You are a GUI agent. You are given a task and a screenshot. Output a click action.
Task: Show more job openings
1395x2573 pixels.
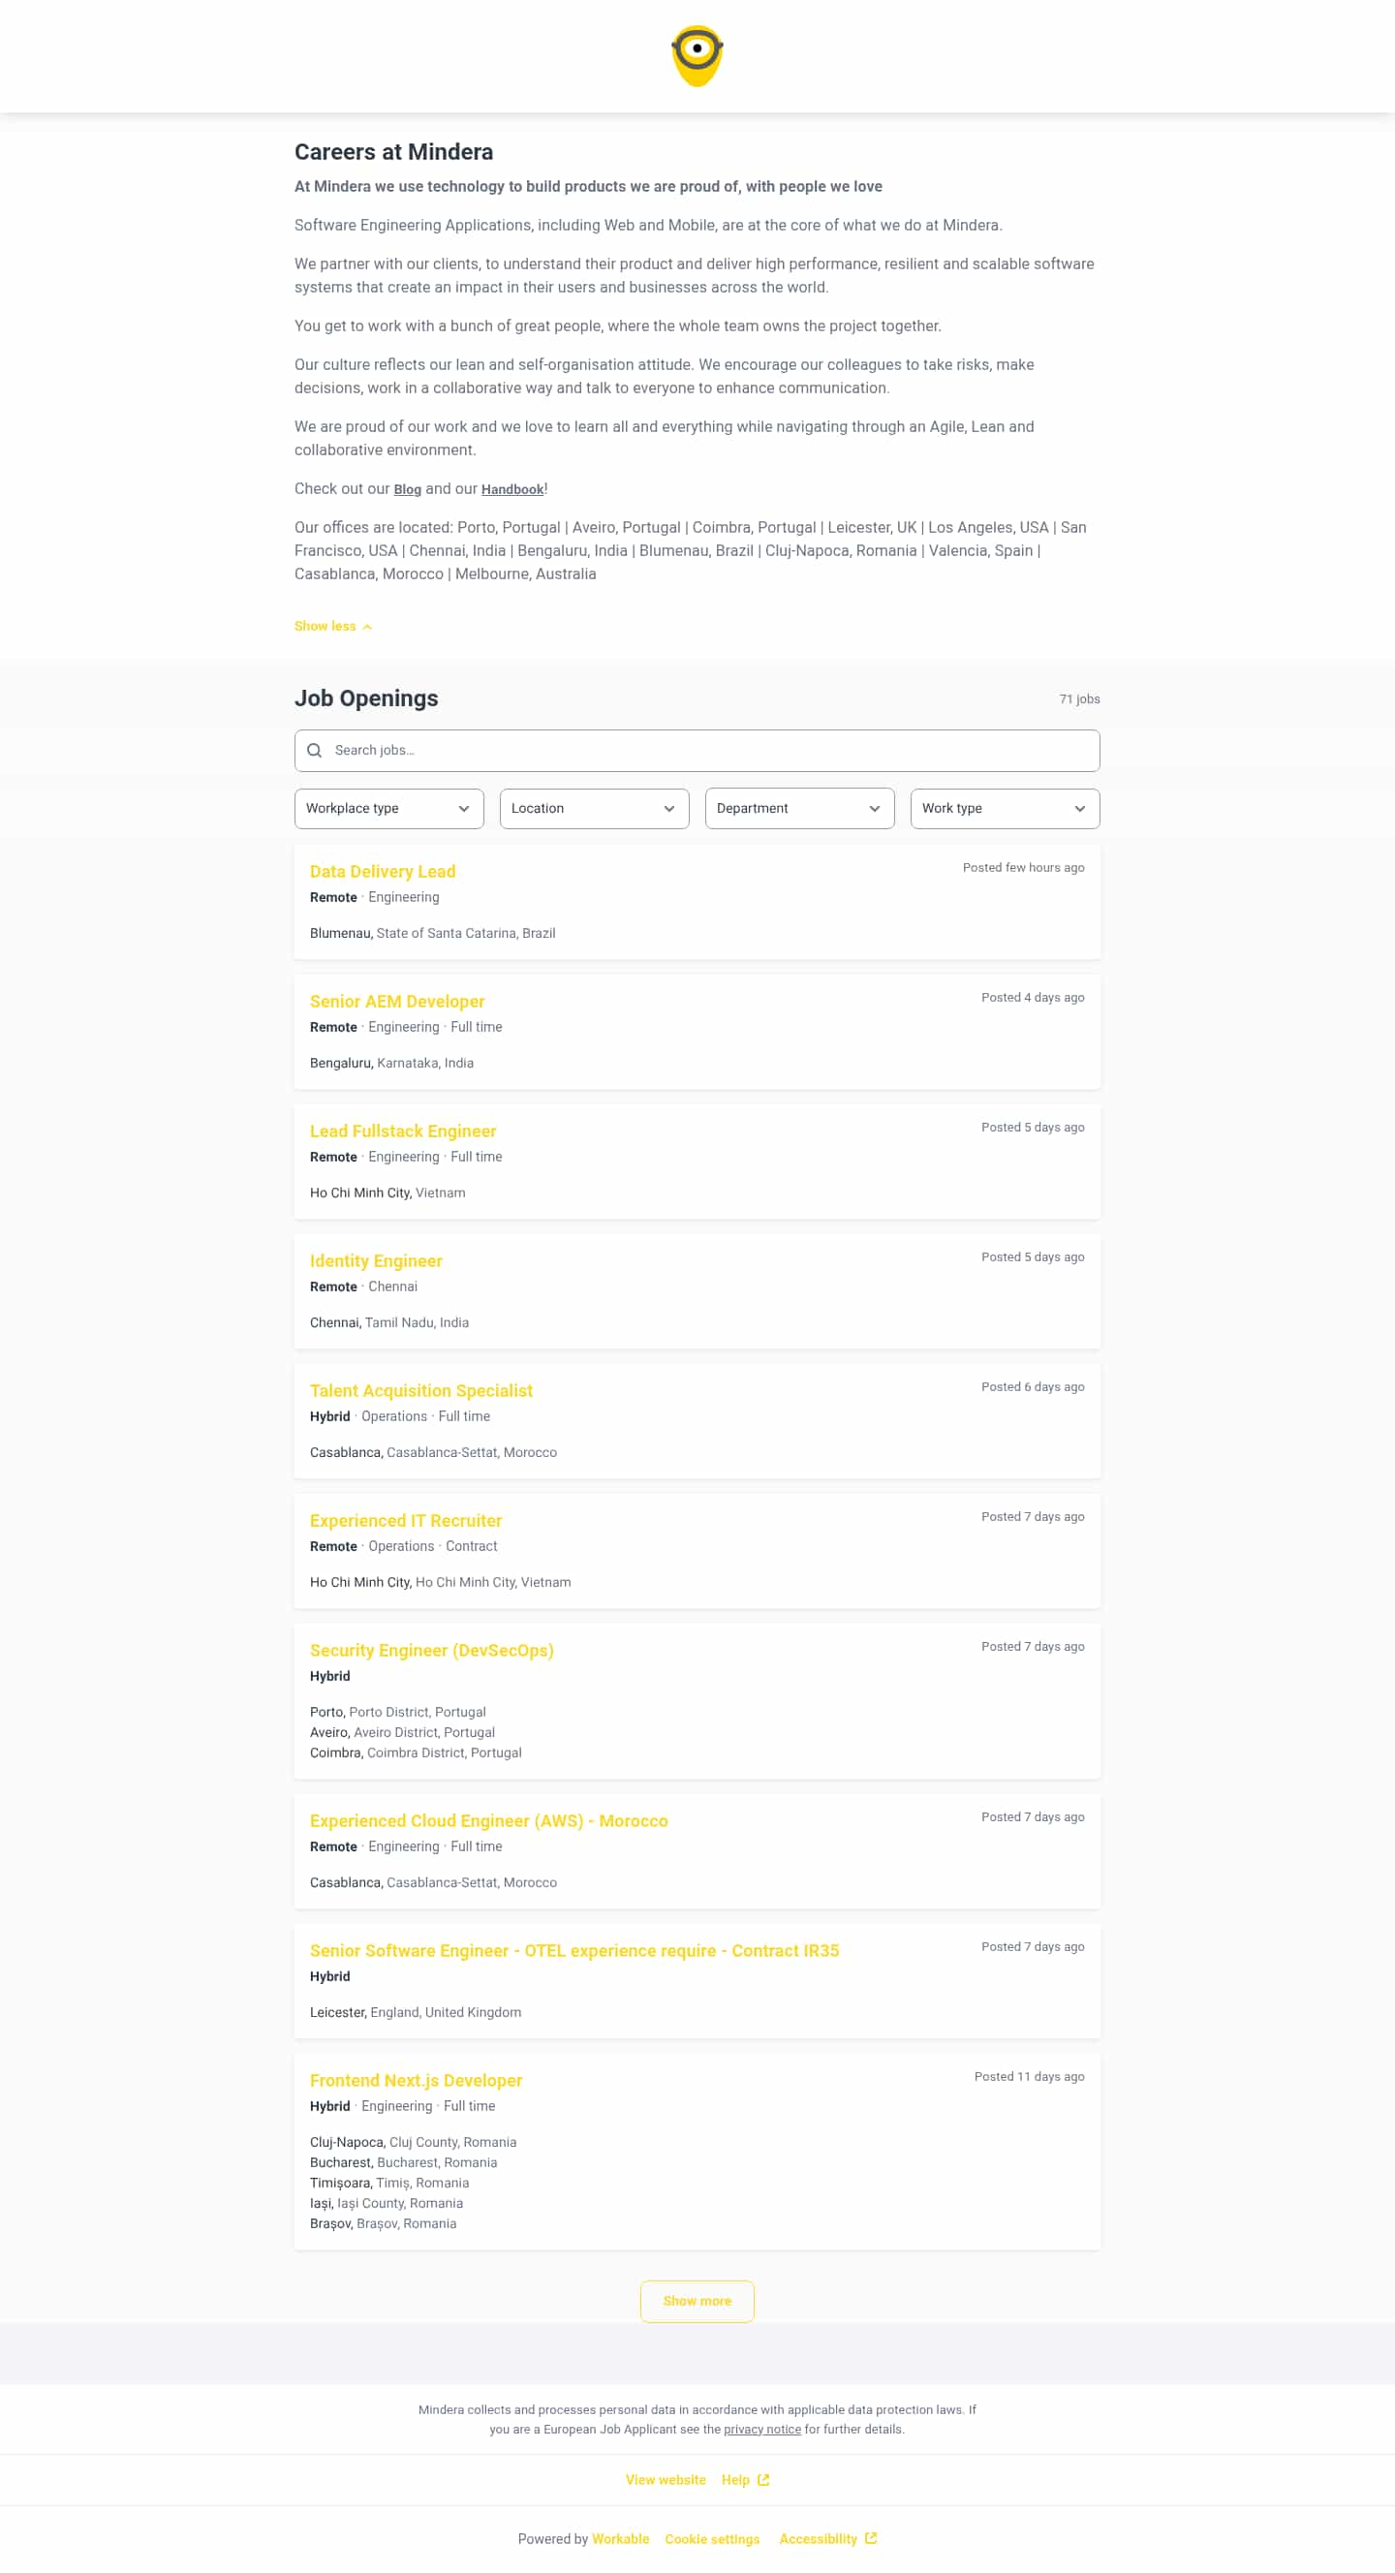coord(697,2301)
